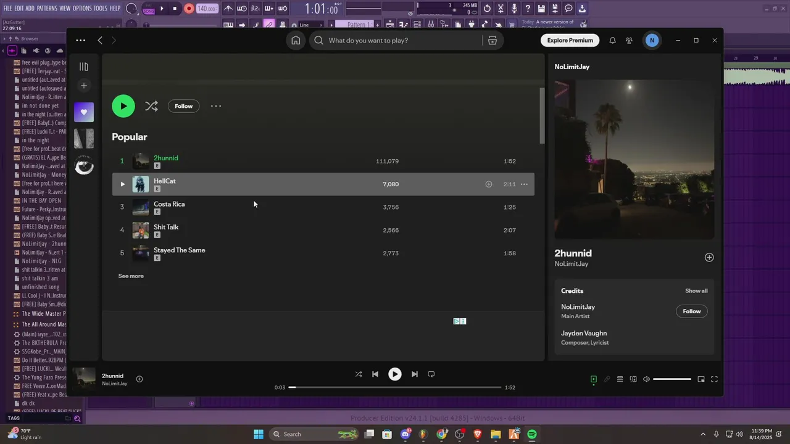
Task: Toggle Now Playing view button
Action: pyautogui.click(x=594, y=379)
